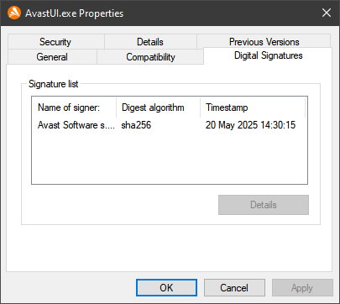Select the Avast Software signer entry
The image size is (340, 304).
tap(76, 125)
